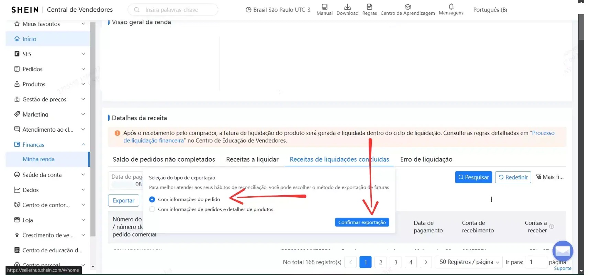Go to Início in the sidebar
The image size is (591, 275).
pyautogui.click(x=48, y=39)
